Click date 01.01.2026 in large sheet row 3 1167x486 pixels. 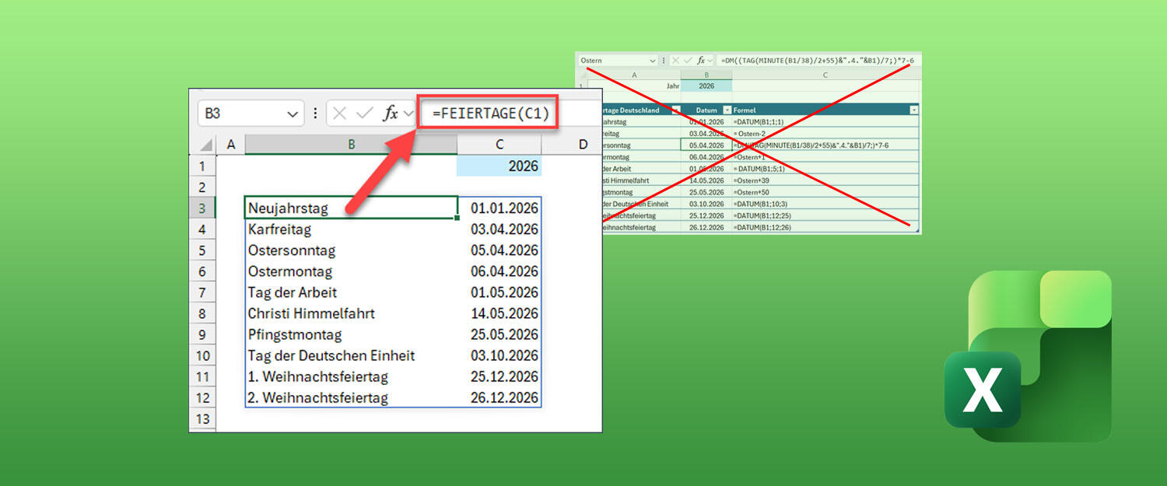pyautogui.click(x=499, y=208)
